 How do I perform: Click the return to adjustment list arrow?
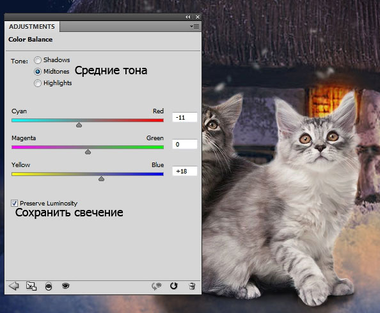coord(14,286)
